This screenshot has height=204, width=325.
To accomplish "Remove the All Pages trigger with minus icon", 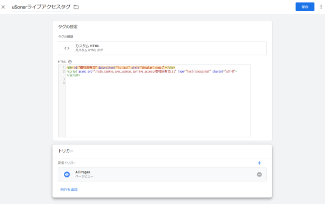I will pos(259,174).
